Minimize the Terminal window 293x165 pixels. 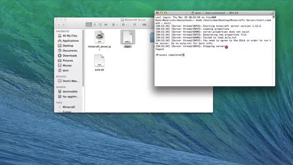(x=162, y=13)
